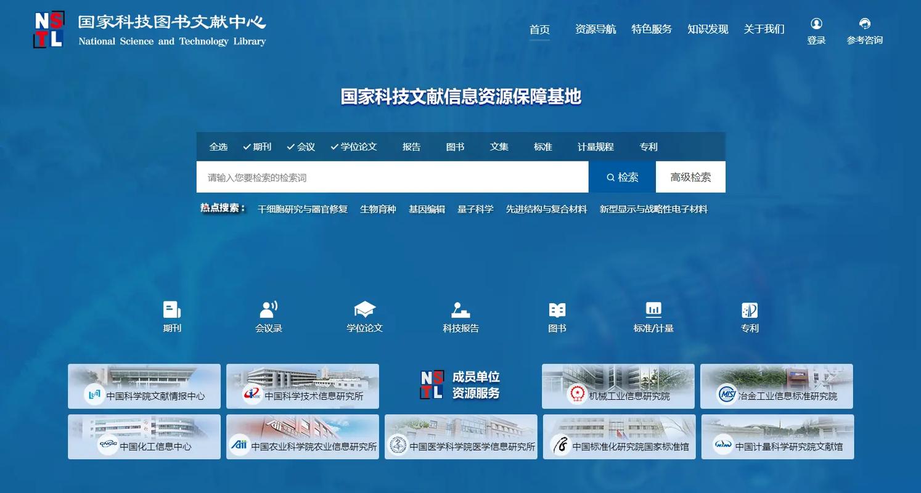Open 参考咨询 headset icon
Image resolution: width=921 pixels, height=493 pixels.
865,23
